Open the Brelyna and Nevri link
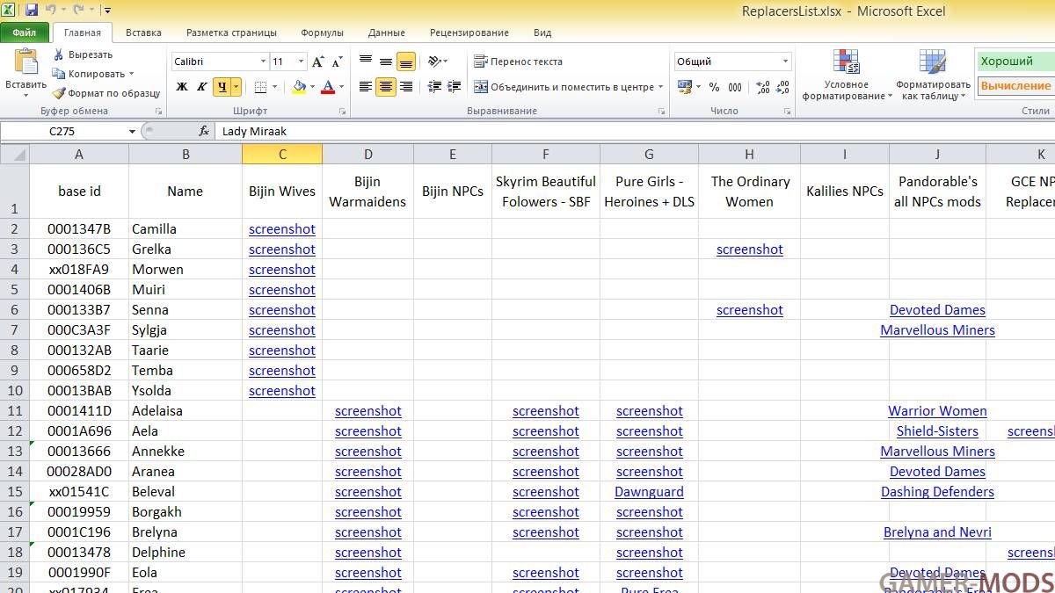 tap(937, 532)
